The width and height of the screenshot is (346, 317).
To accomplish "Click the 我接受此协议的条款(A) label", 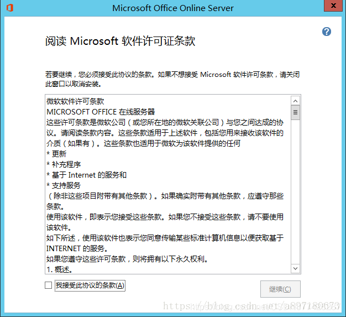I will point(90,285).
